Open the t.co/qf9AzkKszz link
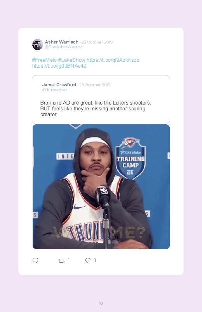 tap(113, 60)
